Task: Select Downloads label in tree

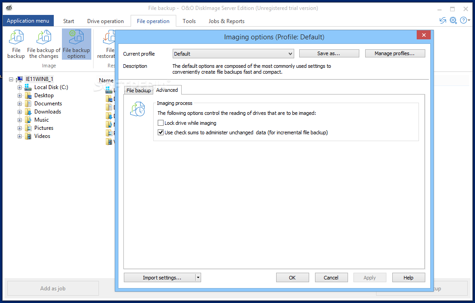Action: [x=47, y=112]
